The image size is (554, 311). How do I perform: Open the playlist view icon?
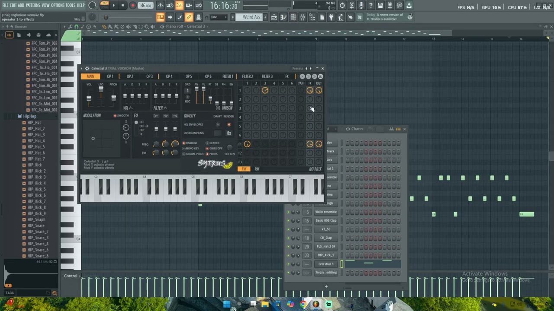point(274,17)
